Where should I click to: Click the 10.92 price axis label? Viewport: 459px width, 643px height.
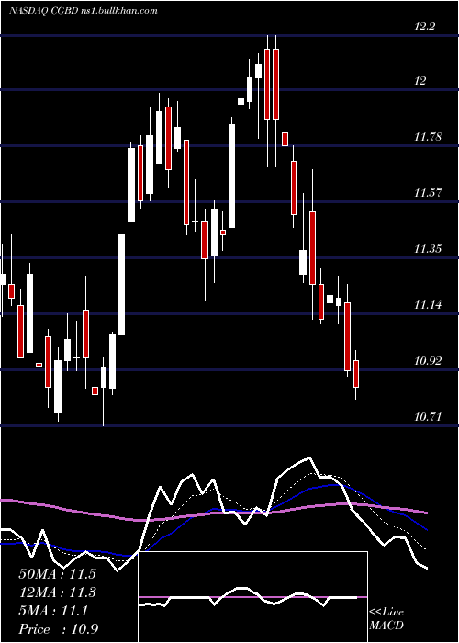click(428, 361)
